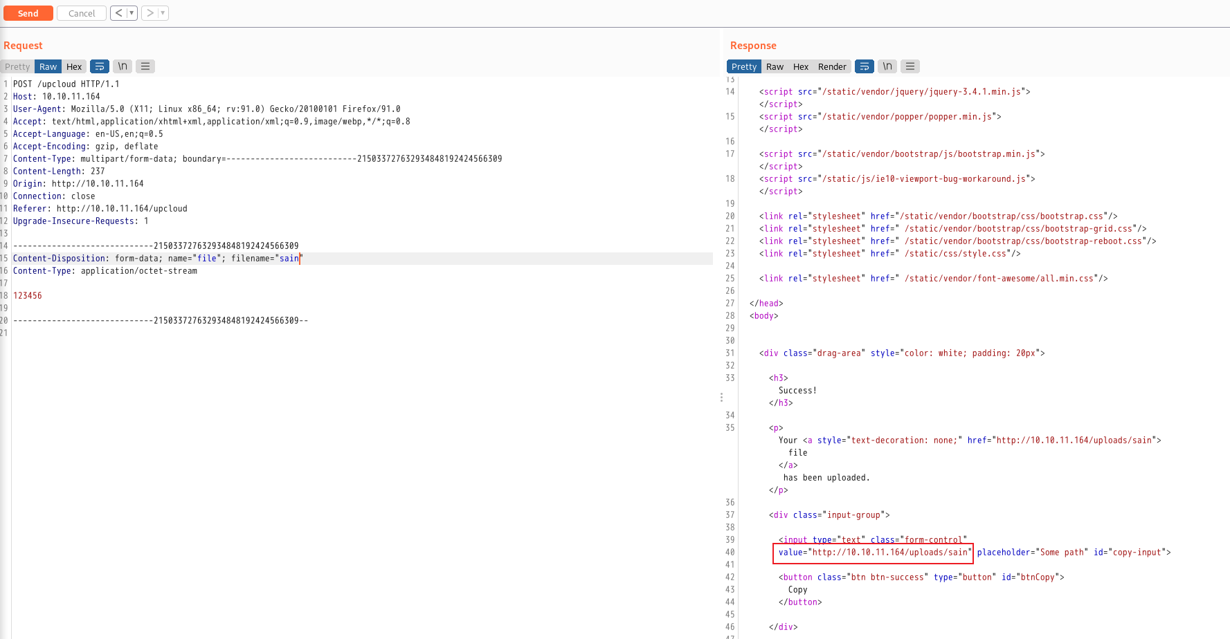Toggle non-printable characters in Request panel
Image resolution: width=1230 pixels, height=639 pixels.
123,66
